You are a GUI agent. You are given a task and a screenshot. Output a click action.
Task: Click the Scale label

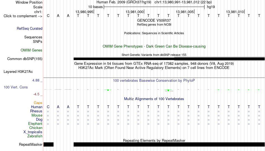pos(38,7)
